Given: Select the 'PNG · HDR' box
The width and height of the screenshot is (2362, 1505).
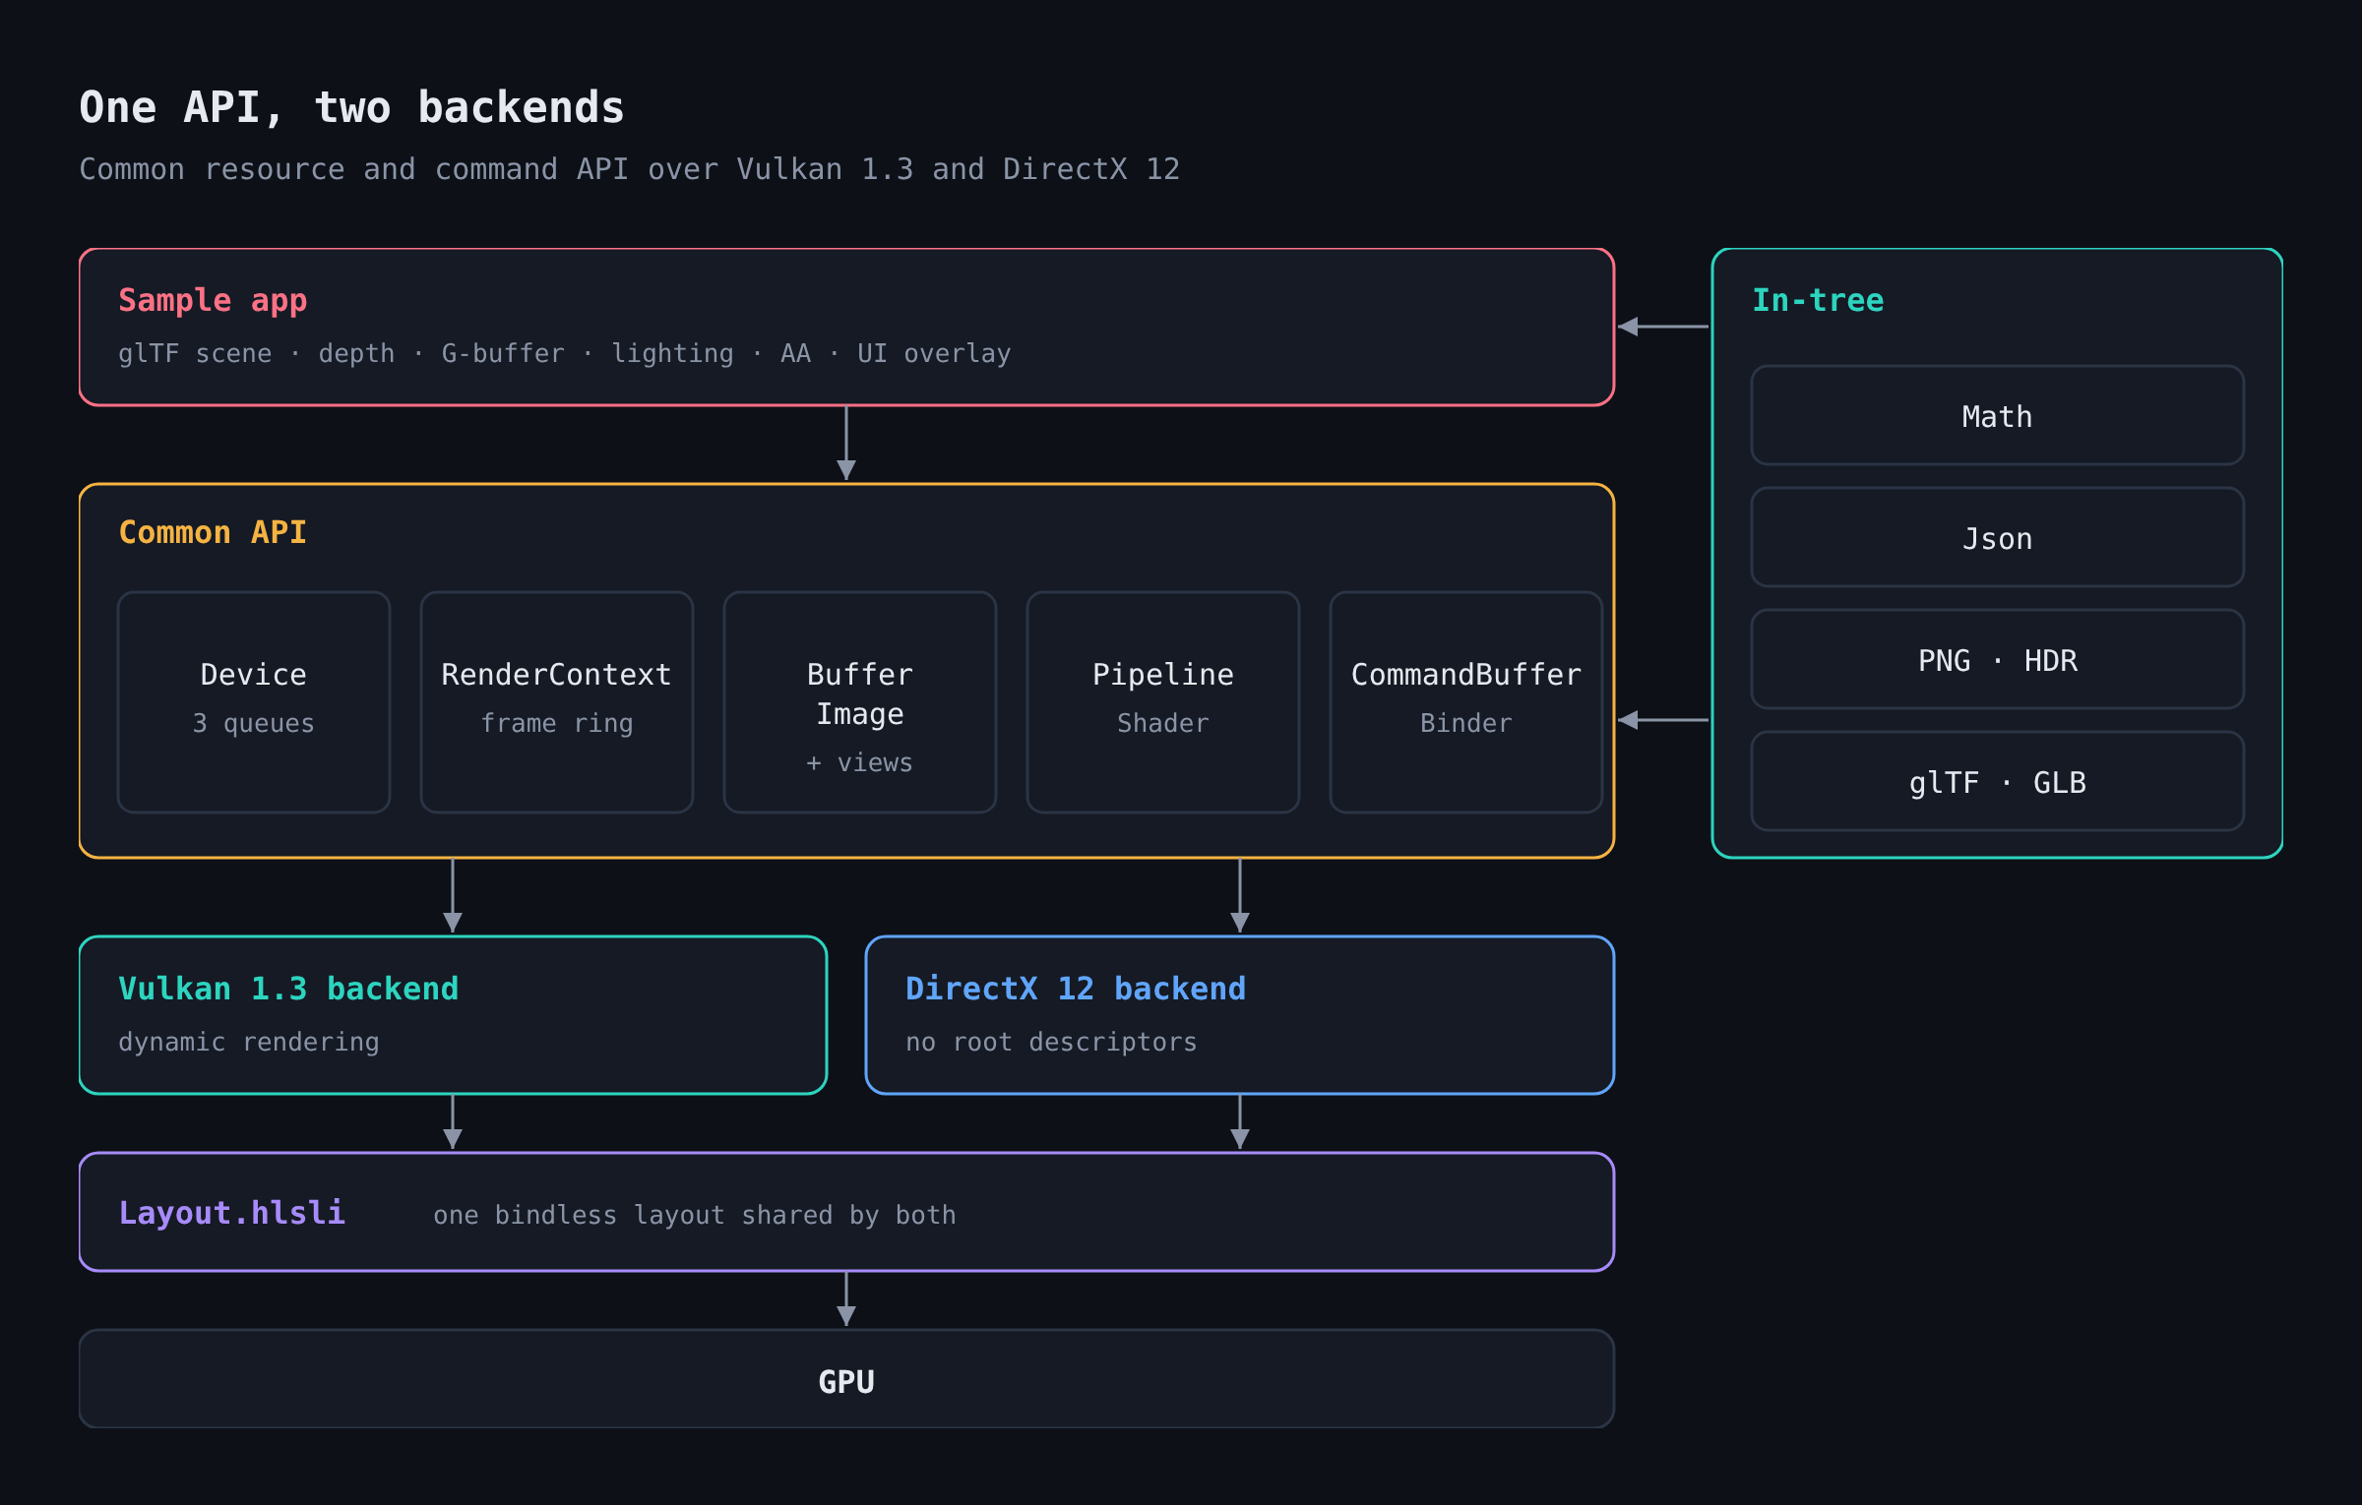Looking at the screenshot, I should coord(1998,659).
